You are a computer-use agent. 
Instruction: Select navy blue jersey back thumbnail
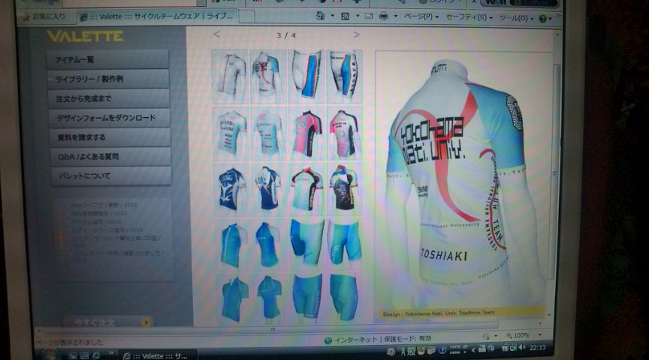(x=269, y=190)
